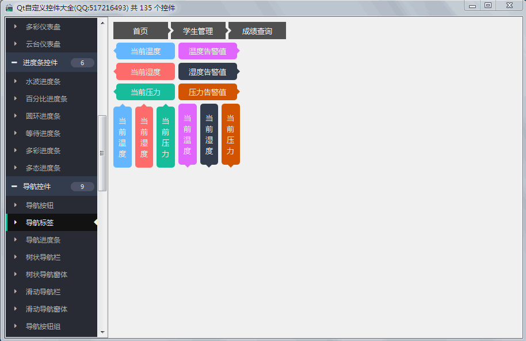Open 树状导航栏 in the sidebar

pyautogui.click(x=43, y=257)
